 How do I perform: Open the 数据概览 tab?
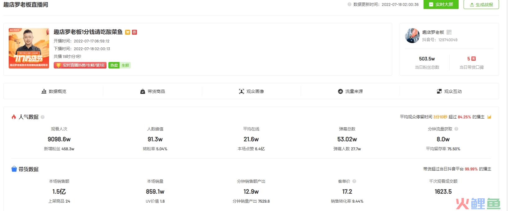54,91
